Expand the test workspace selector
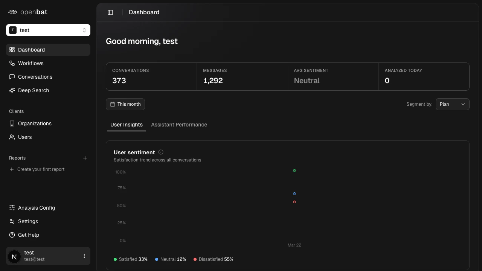The height and width of the screenshot is (271, 482). (48, 30)
